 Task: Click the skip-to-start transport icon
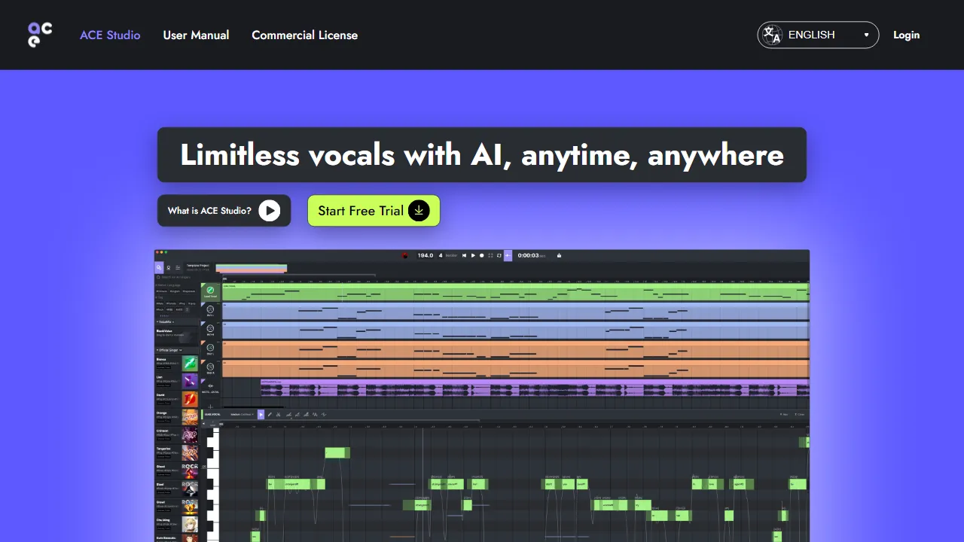[464, 256]
